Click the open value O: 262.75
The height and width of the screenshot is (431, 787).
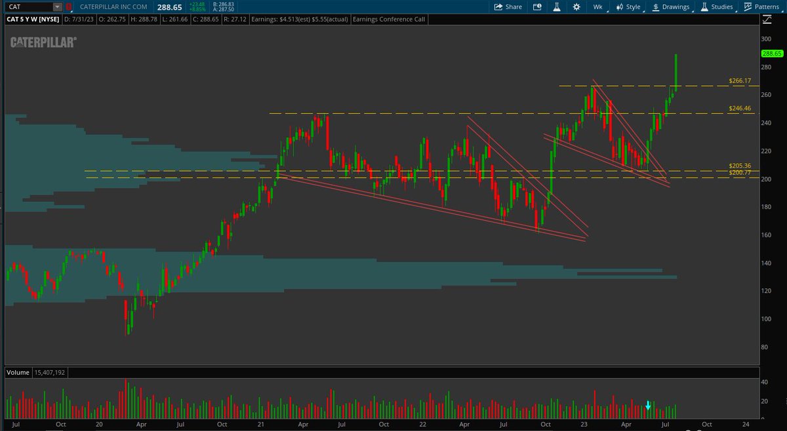[x=112, y=20]
